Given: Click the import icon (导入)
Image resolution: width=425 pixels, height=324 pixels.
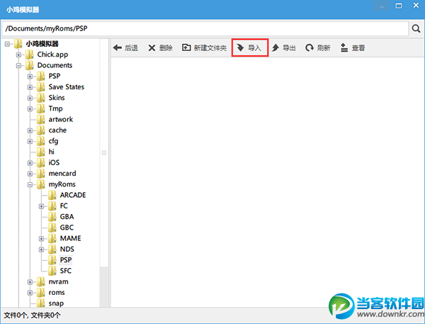Looking at the screenshot, I should click(240, 48).
